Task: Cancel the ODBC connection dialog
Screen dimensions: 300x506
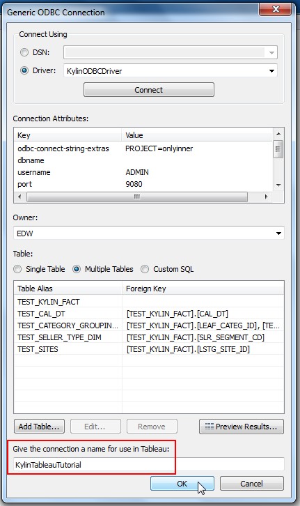Action: (x=252, y=484)
